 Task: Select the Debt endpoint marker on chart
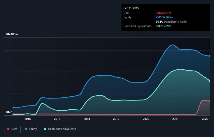coord(210,101)
